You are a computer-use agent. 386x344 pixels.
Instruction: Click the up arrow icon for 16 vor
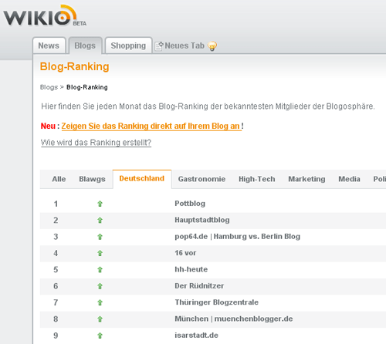click(100, 253)
